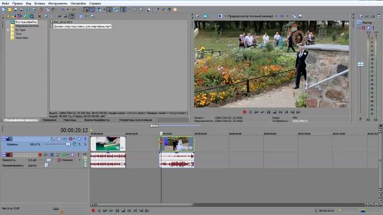Image resolution: width=383 pixels, height=215 pixels.
Task: Send preview to external monitor icon
Action: 205,16
